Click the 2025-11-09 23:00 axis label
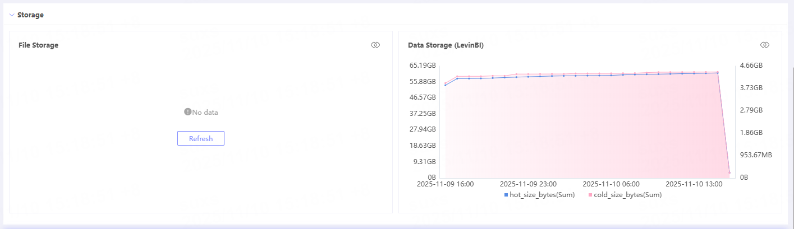This screenshot has height=229, width=794. [527, 184]
